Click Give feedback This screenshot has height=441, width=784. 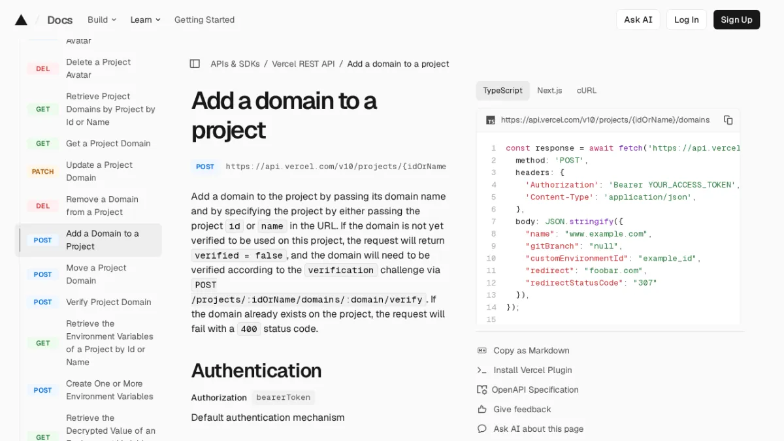[522, 410]
